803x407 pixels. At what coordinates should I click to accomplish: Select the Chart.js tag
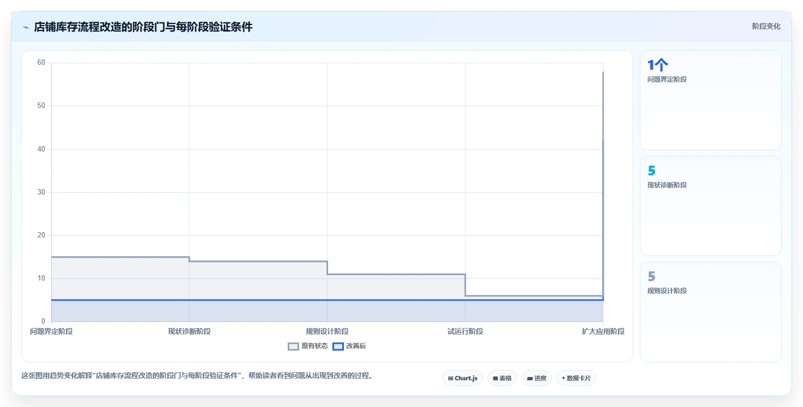[x=463, y=378]
